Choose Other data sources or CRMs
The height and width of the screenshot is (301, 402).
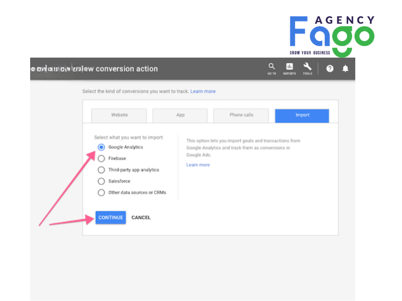(101, 193)
